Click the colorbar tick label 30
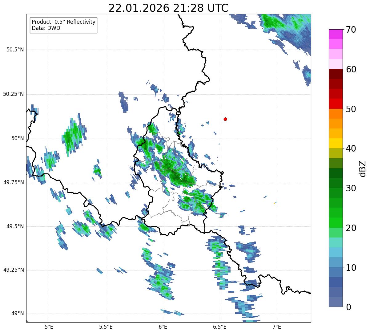370x333 pixels. point(351,188)
